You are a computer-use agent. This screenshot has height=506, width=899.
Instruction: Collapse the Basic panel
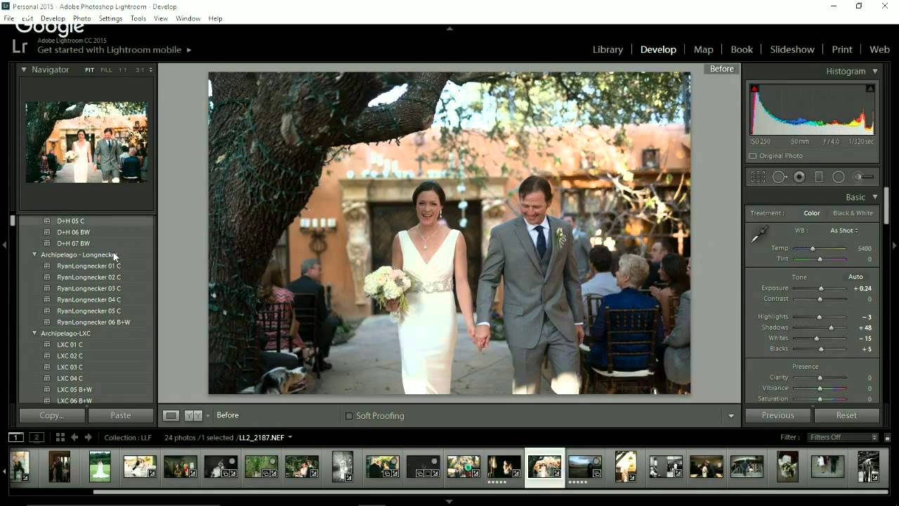(875, 197)
